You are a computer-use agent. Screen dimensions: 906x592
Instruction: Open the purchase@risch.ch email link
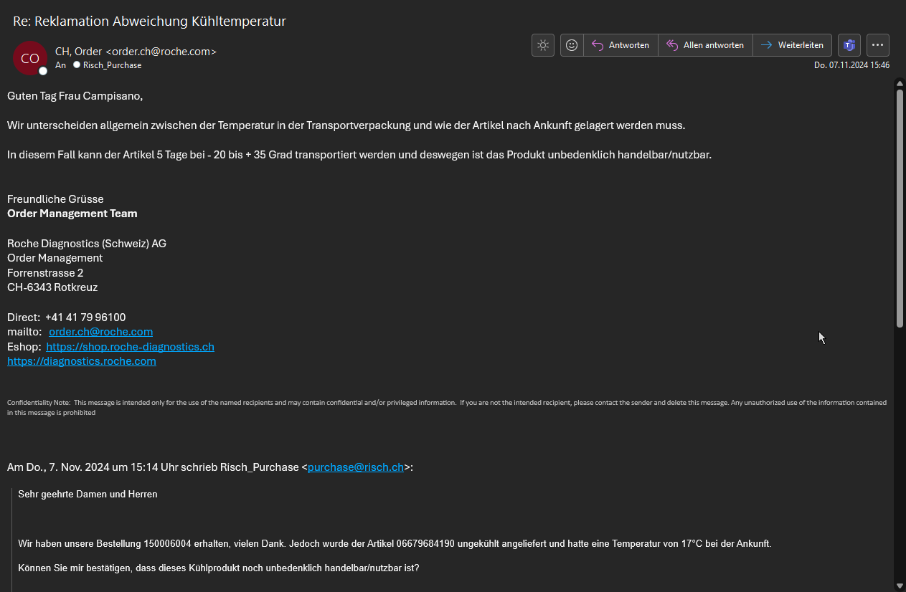355,467
